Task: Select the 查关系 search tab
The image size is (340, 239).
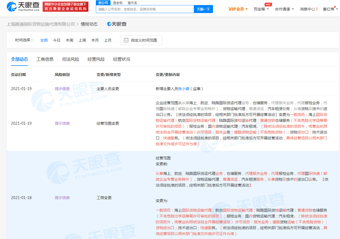Action: (132, 3)
